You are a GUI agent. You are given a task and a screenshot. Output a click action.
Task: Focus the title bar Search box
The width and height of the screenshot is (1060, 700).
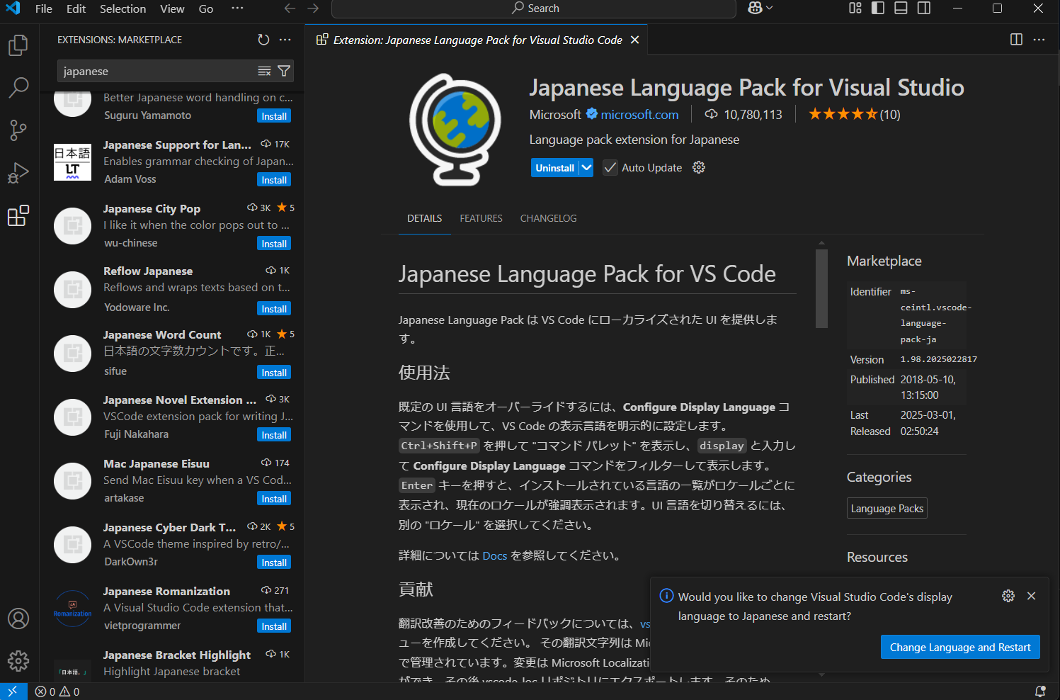point(534,9)
